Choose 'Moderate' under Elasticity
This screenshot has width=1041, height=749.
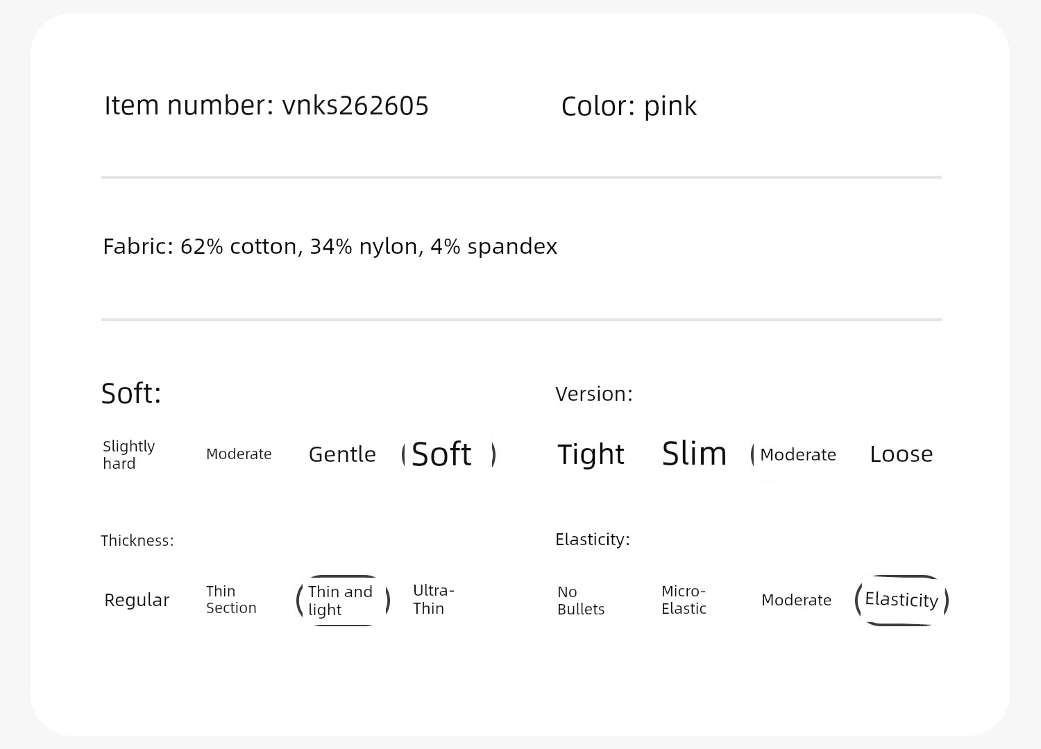pyautogui.click(x=796, y=600)
